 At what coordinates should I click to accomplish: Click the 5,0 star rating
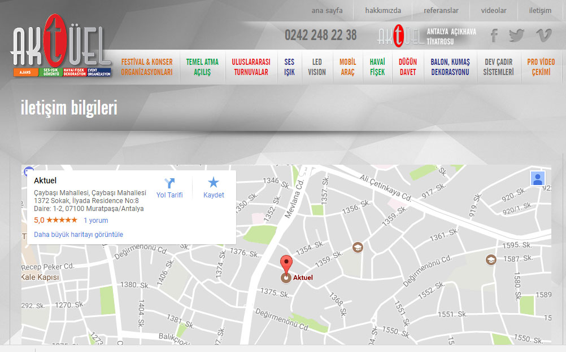click(x=55, y=220)
